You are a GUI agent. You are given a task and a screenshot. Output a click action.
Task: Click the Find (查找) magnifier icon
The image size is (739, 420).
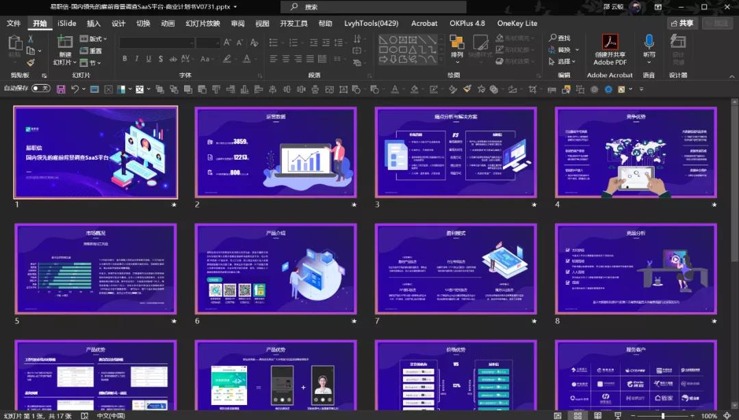(x=553, y=38)
